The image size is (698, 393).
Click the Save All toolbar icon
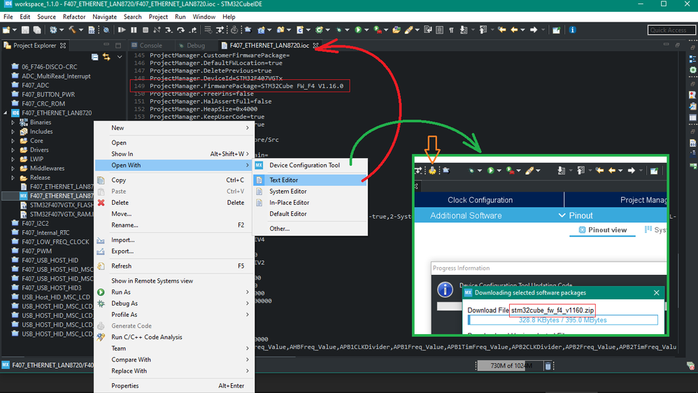click(37, 30)
